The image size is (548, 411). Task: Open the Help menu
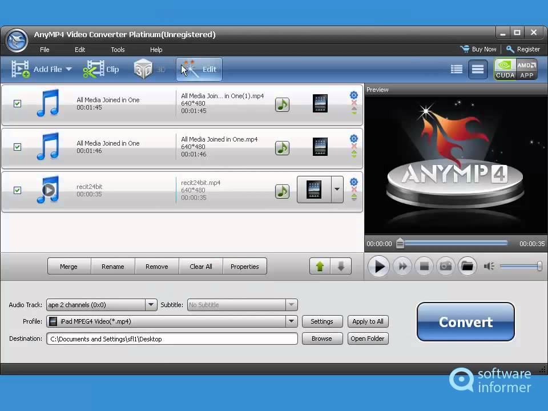tap(156, 50)
